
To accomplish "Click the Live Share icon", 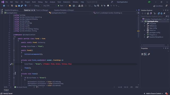I will [154, 6].
